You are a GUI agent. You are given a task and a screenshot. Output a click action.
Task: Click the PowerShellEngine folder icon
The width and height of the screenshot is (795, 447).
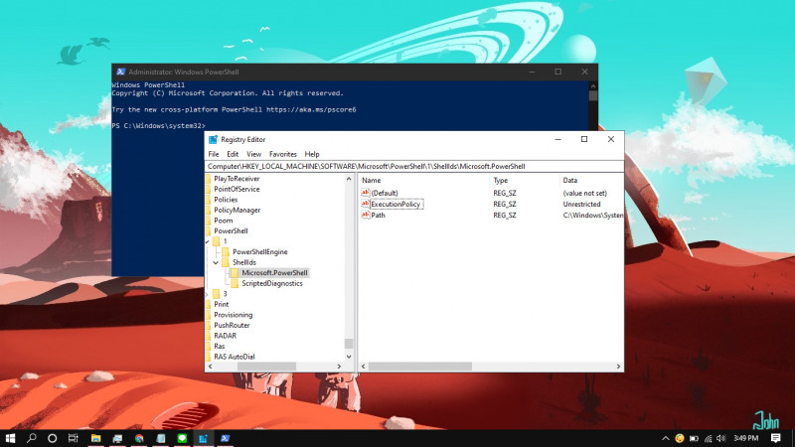click(x=226, y=252)
